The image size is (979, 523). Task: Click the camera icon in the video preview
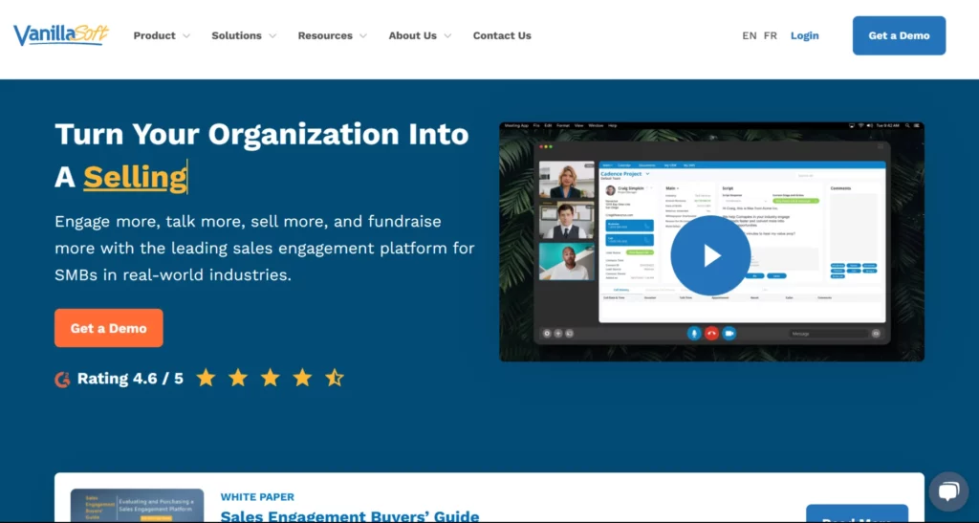(729, 334)
